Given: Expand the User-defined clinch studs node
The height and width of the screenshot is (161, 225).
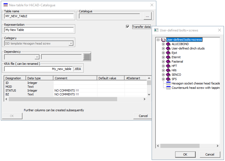Looking at the screenshot, I should pos(163,49).
